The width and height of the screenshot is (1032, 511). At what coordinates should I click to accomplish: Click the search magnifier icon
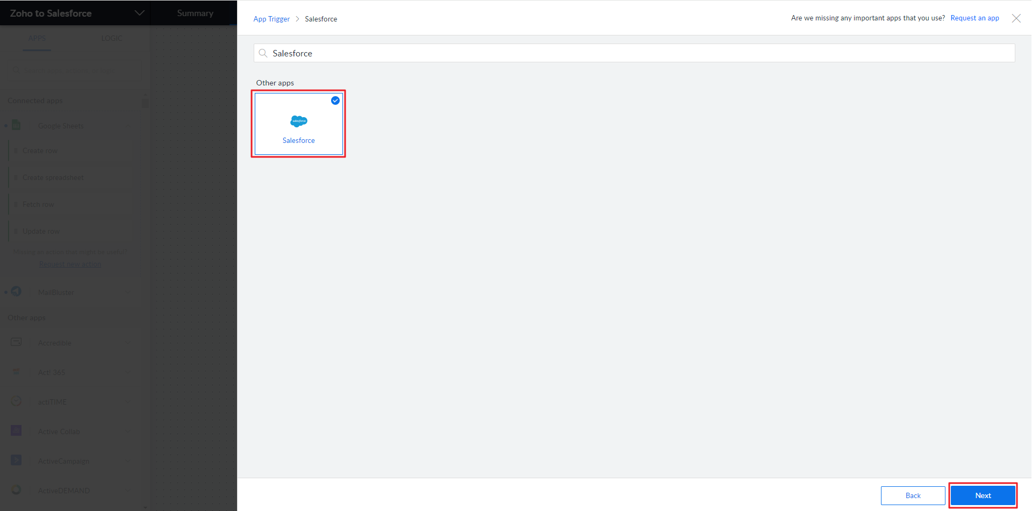coord(263,53)
